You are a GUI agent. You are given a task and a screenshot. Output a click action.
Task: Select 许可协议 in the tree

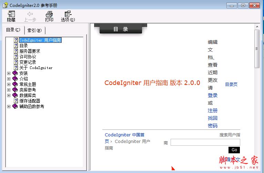coord(28,57)
